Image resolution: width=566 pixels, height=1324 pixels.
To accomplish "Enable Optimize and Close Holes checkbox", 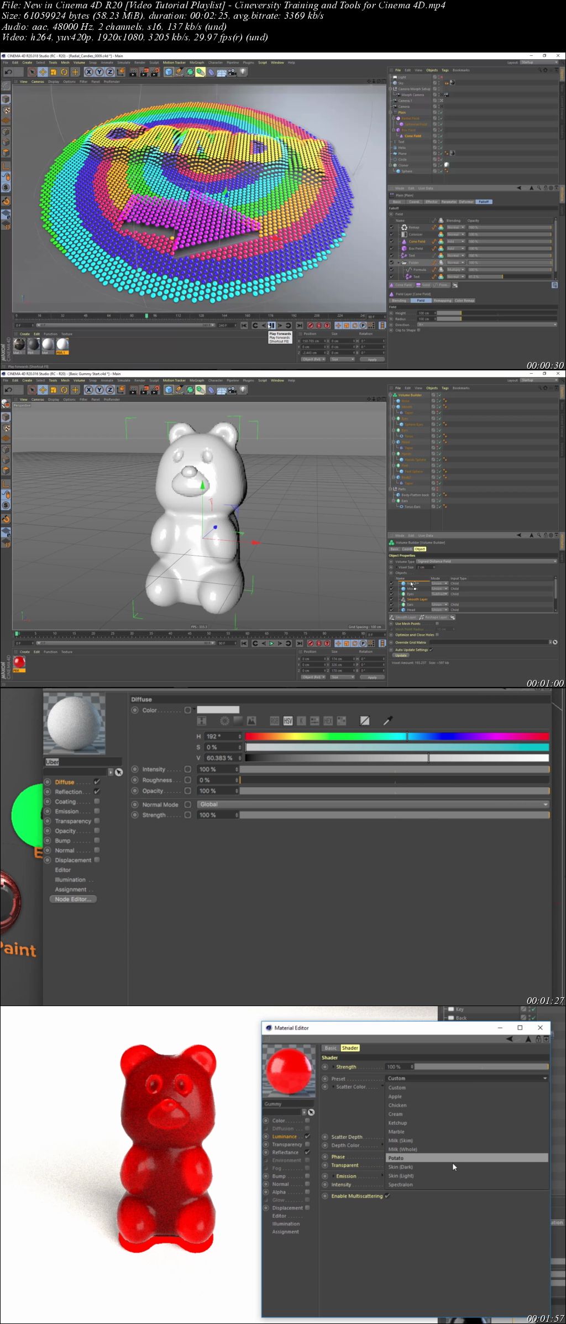I will (437, 635).
